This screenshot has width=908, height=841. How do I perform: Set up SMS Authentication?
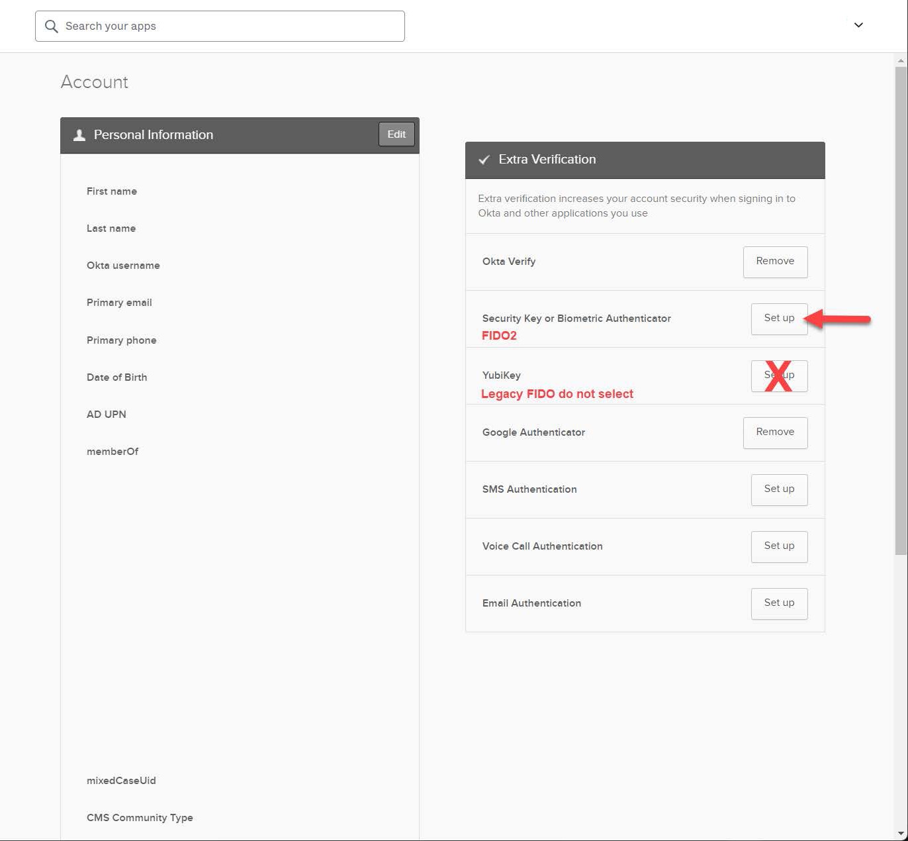point(779,489)
